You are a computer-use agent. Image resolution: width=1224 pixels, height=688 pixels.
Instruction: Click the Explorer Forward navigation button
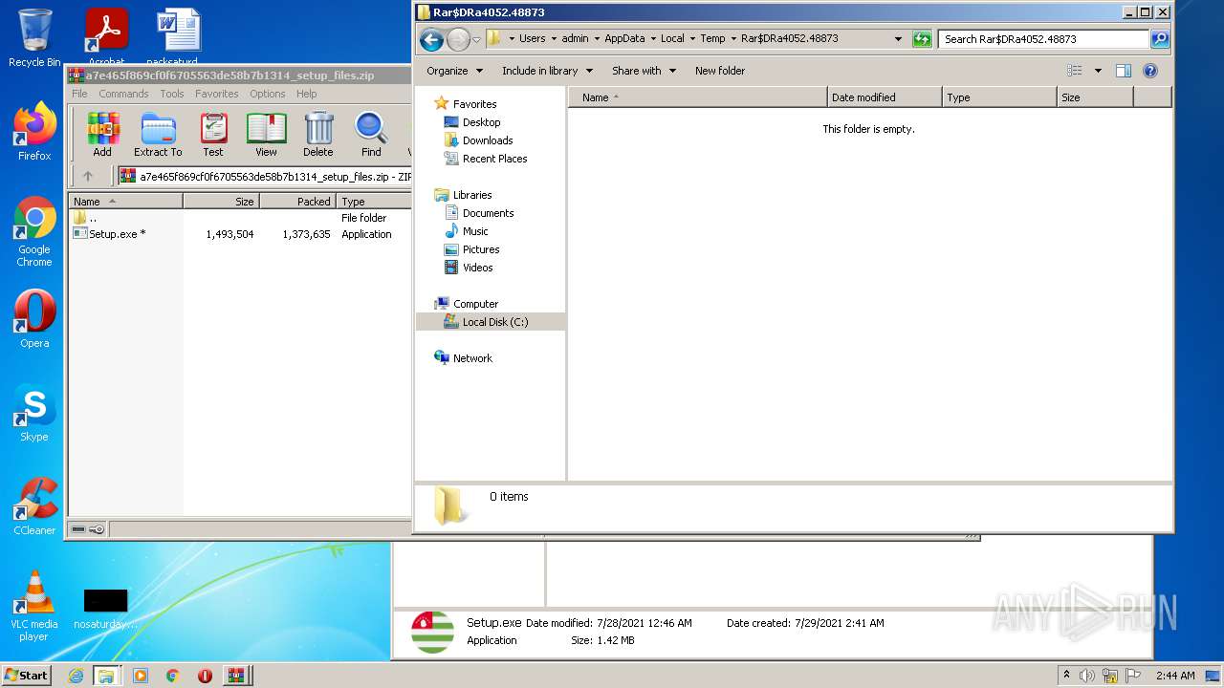point(458,39)
